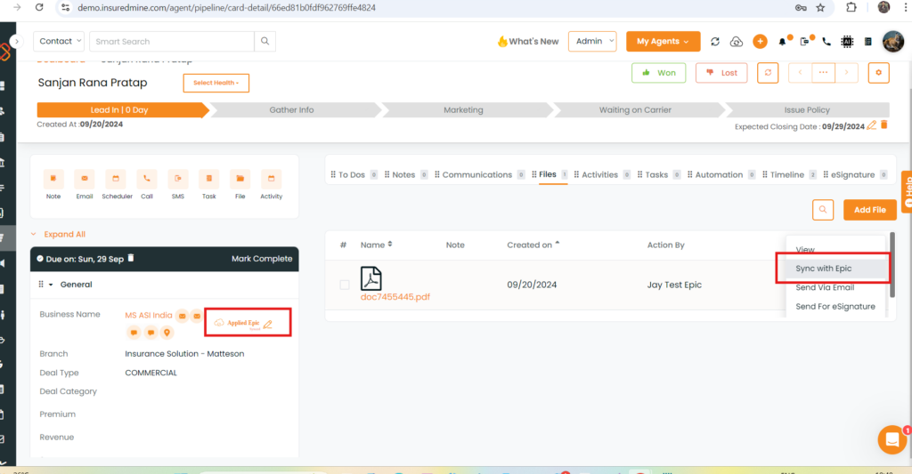Mark the deal as Lost
Image resolution: width=912 pixels, height=474 pixels.
tap(721, 73)
